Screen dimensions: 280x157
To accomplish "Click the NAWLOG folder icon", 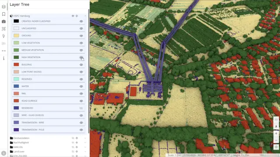I will (x=11, y=147).
